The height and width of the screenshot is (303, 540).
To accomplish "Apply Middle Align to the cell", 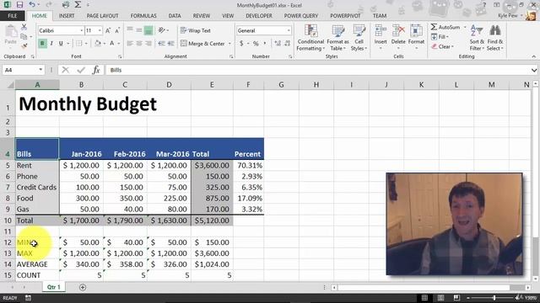I will tap(139, 30).
